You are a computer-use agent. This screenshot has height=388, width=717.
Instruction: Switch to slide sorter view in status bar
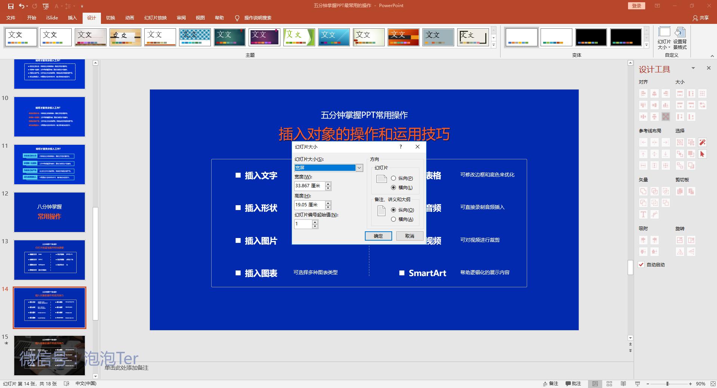point(609,384)
